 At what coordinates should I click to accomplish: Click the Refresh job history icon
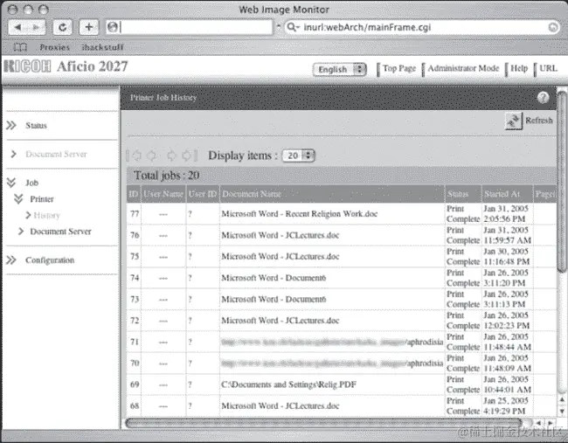(x=513, y=121)
